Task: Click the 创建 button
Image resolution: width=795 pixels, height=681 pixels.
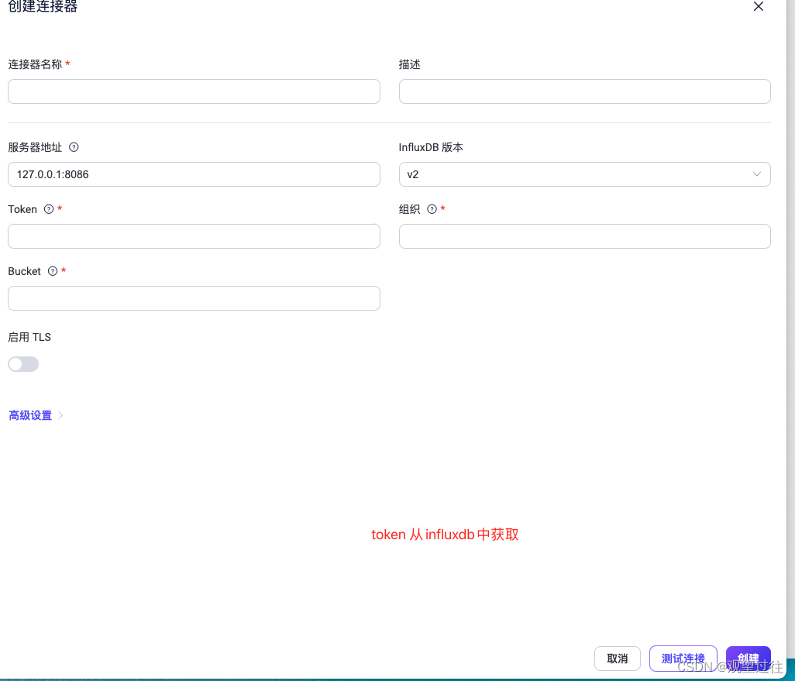Action: click(748, 659)
